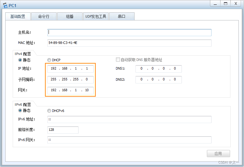The image size is (244, 167).
Task: Open the 串口 tab
Action: (122, 16)
